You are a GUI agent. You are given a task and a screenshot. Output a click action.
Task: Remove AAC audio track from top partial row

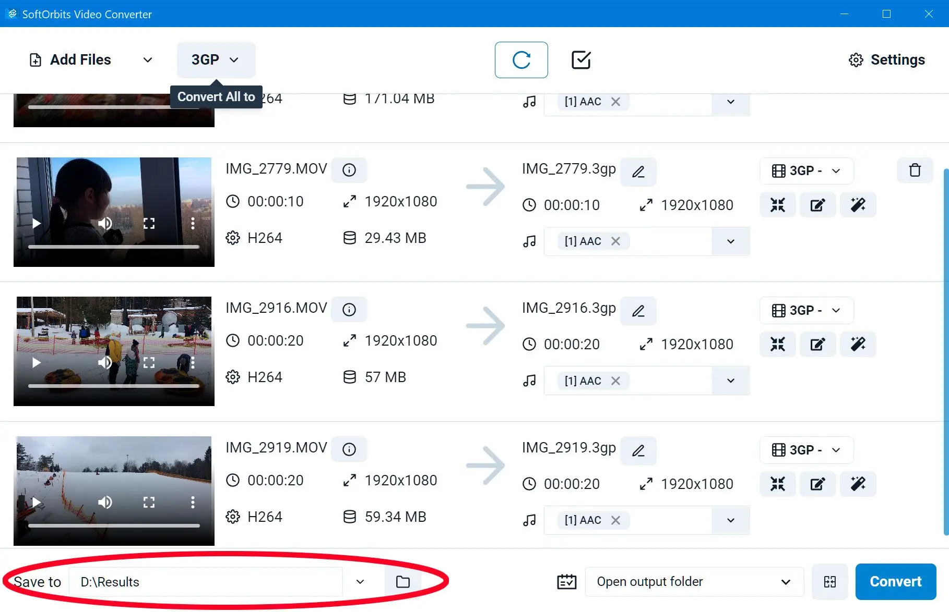tap(616, 102)
